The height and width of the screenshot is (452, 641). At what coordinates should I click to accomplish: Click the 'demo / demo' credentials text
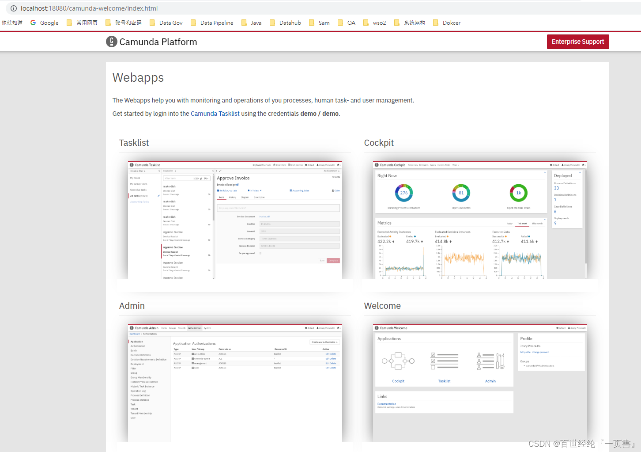(320, 114)
